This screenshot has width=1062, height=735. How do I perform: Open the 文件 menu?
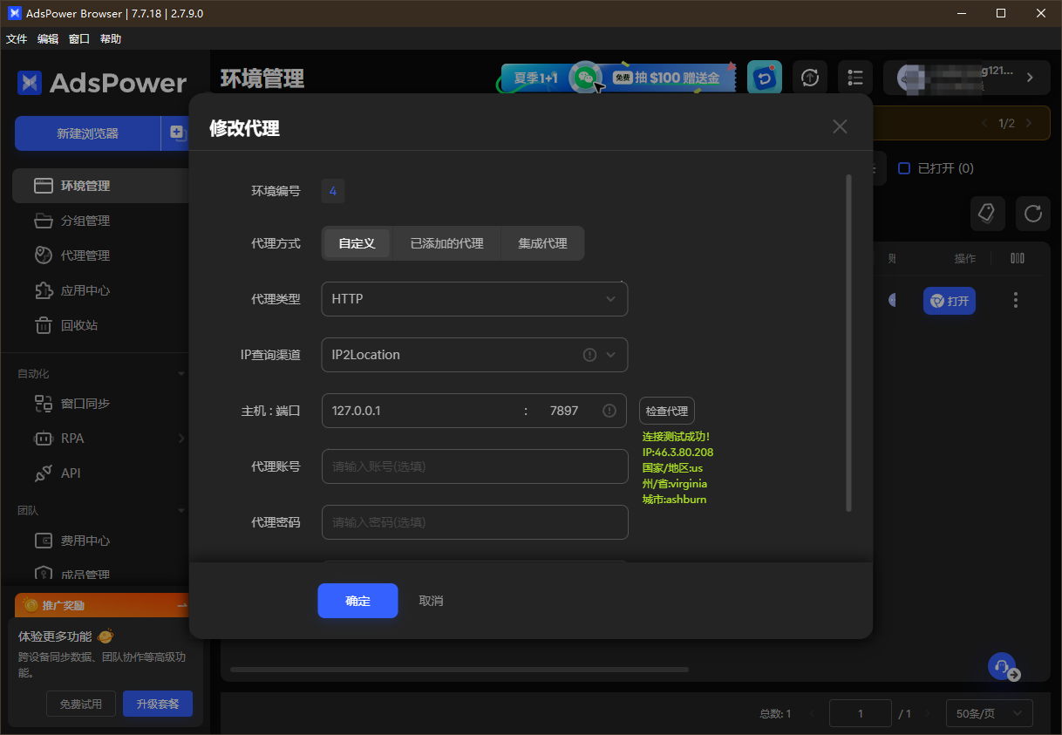click(17, 39)
